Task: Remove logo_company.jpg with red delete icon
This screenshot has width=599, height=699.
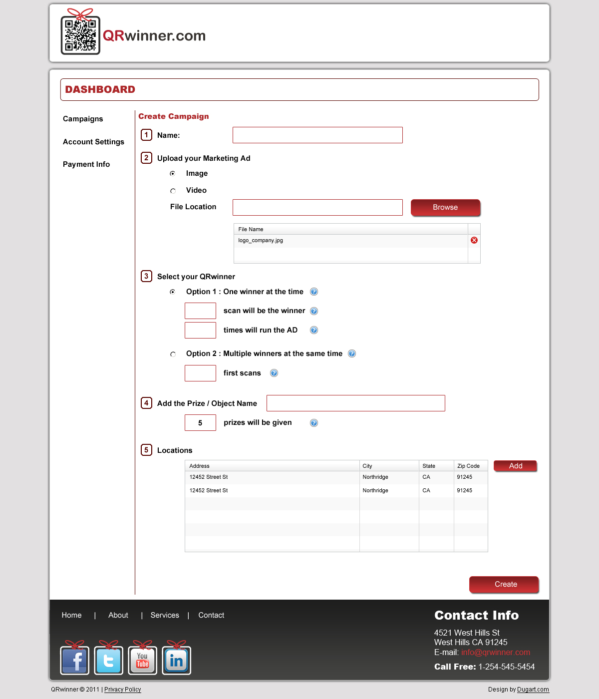Action: tap(474, 240)
